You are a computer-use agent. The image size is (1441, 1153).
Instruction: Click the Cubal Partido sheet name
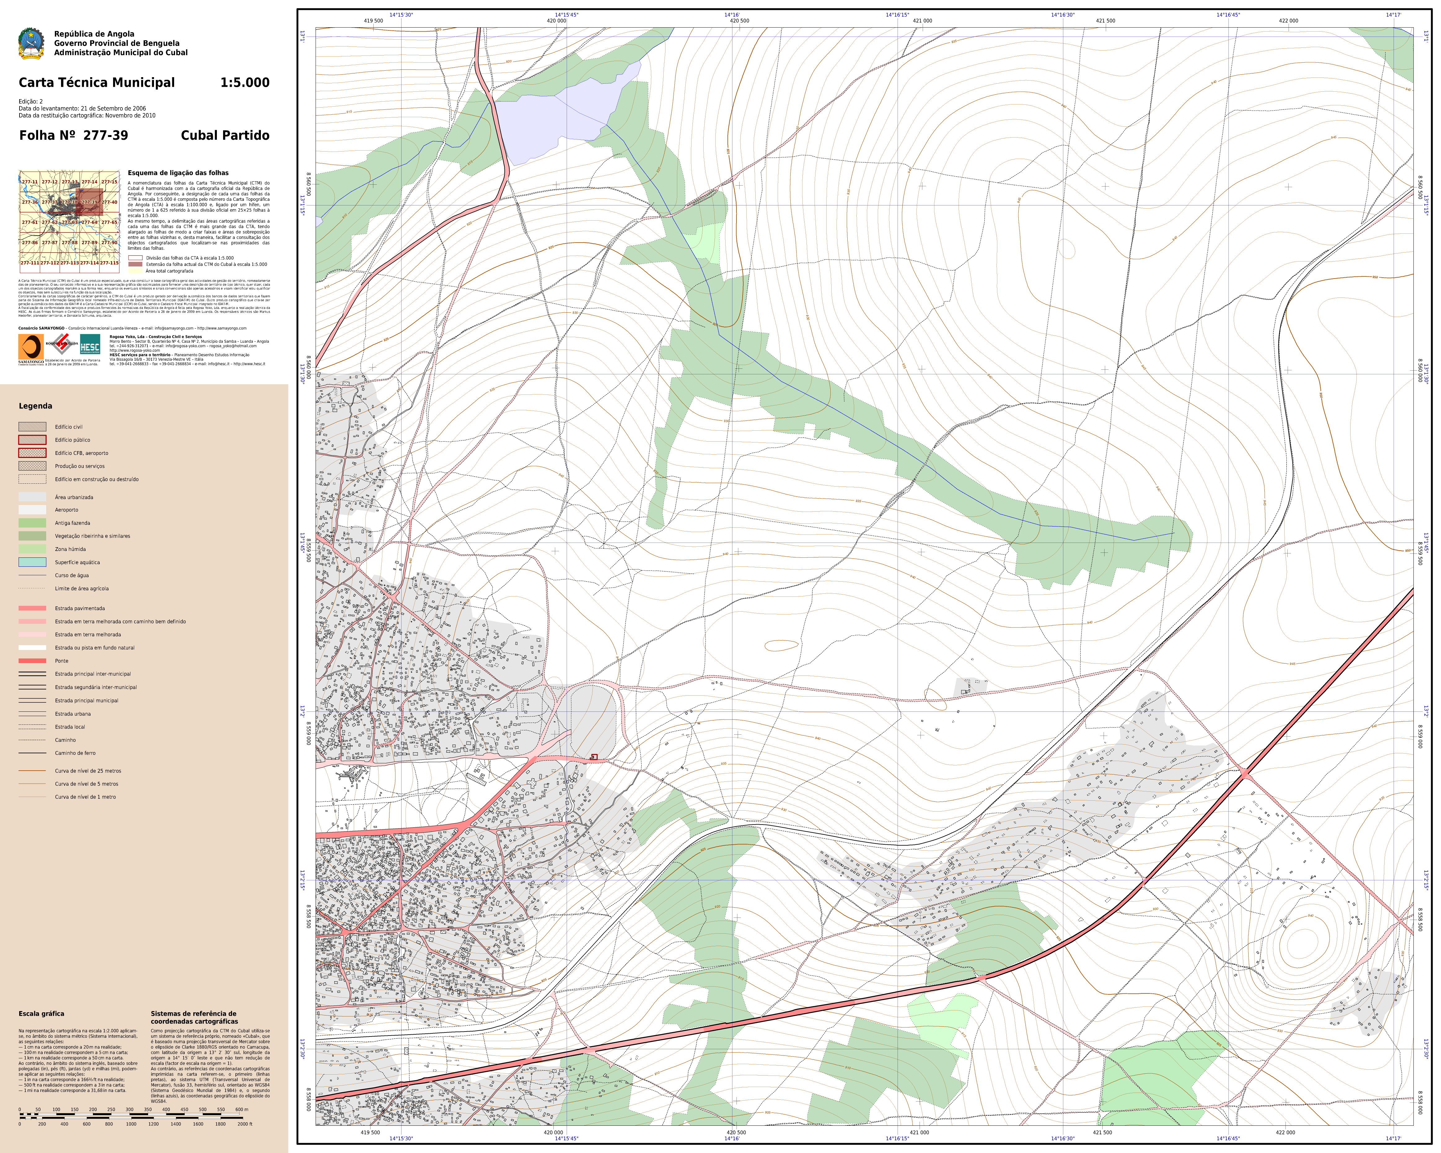pyautogui.click(x=225, y=135)
